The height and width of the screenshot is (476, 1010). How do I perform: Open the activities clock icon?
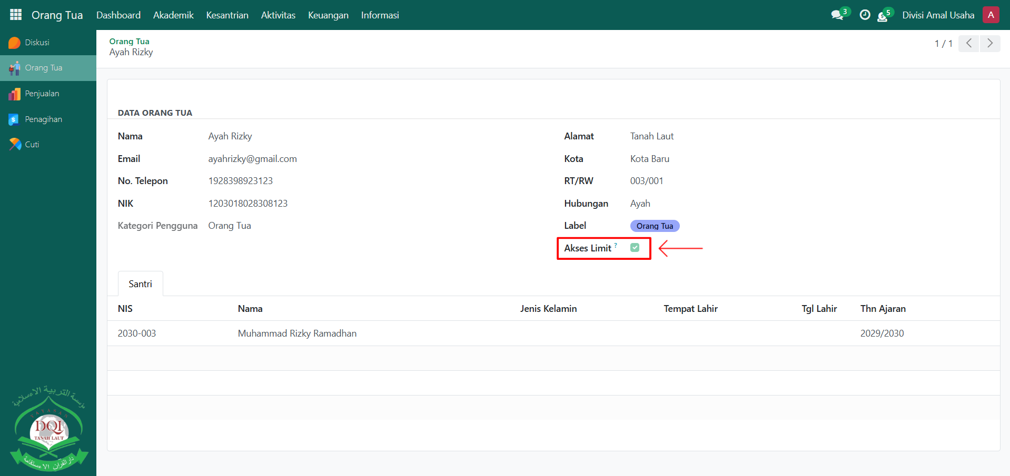[865, 15]
